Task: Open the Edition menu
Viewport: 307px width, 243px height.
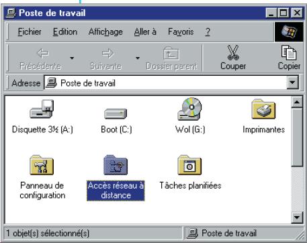Action: pyautogui.click(x=65, y=32)
